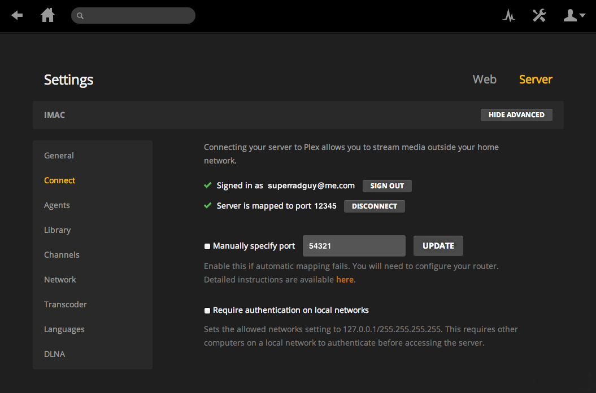The image size is (596, 393).
Task: Click the magnifier icon in the search bar
Action: point(80,16)
